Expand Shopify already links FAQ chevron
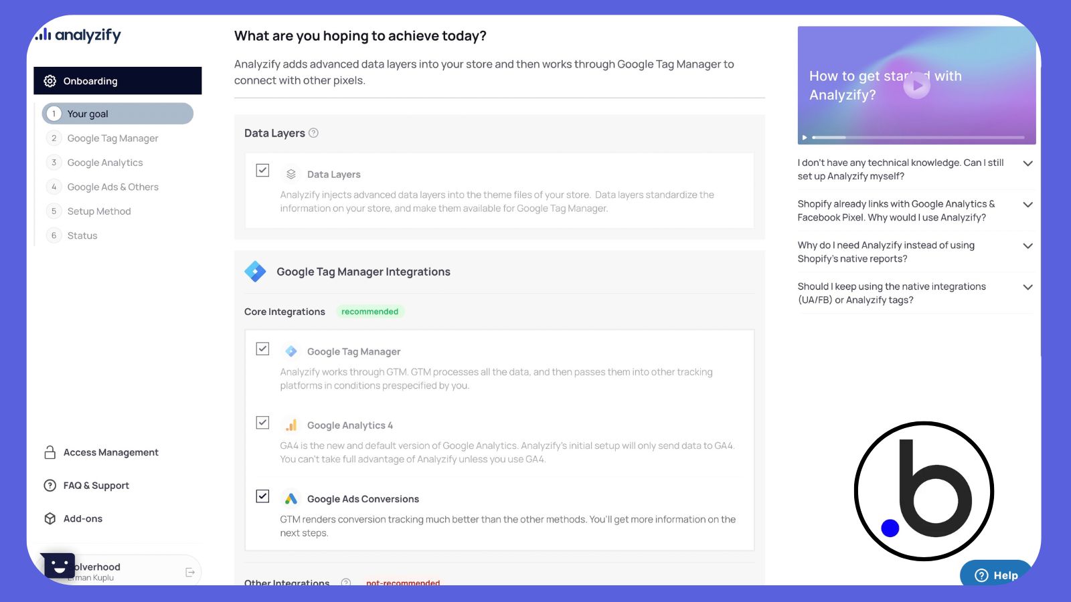The width and height of the screenshot is (1071, 602). click(1028, 205)
